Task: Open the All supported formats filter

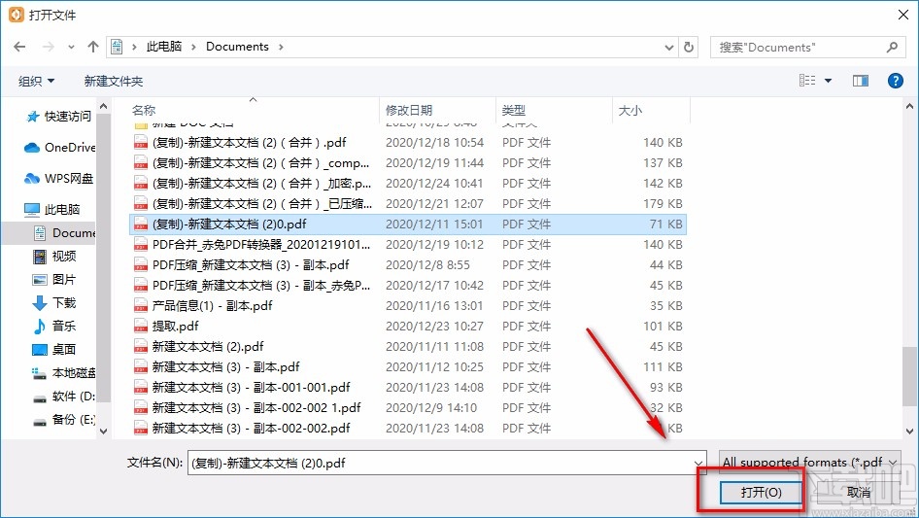Action: [x=810, y=463]
